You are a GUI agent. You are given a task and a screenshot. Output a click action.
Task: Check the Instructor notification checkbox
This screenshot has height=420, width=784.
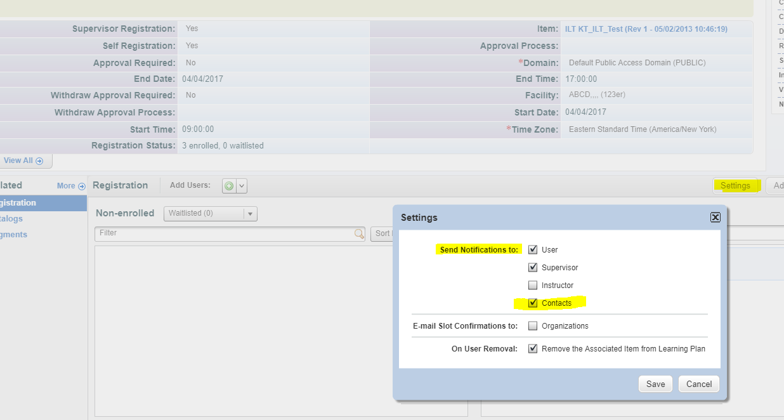533,285
